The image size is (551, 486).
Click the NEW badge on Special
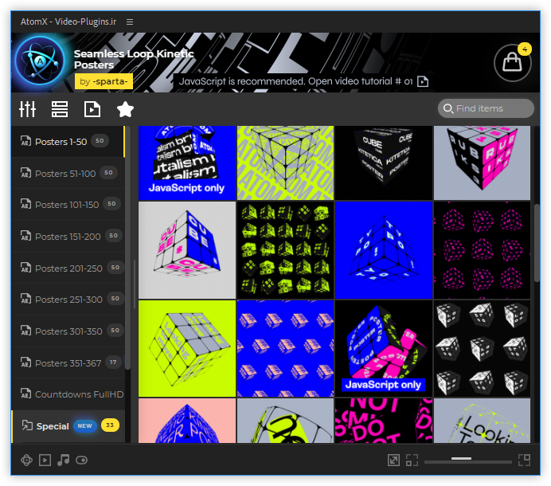click(x=84, y=425)
